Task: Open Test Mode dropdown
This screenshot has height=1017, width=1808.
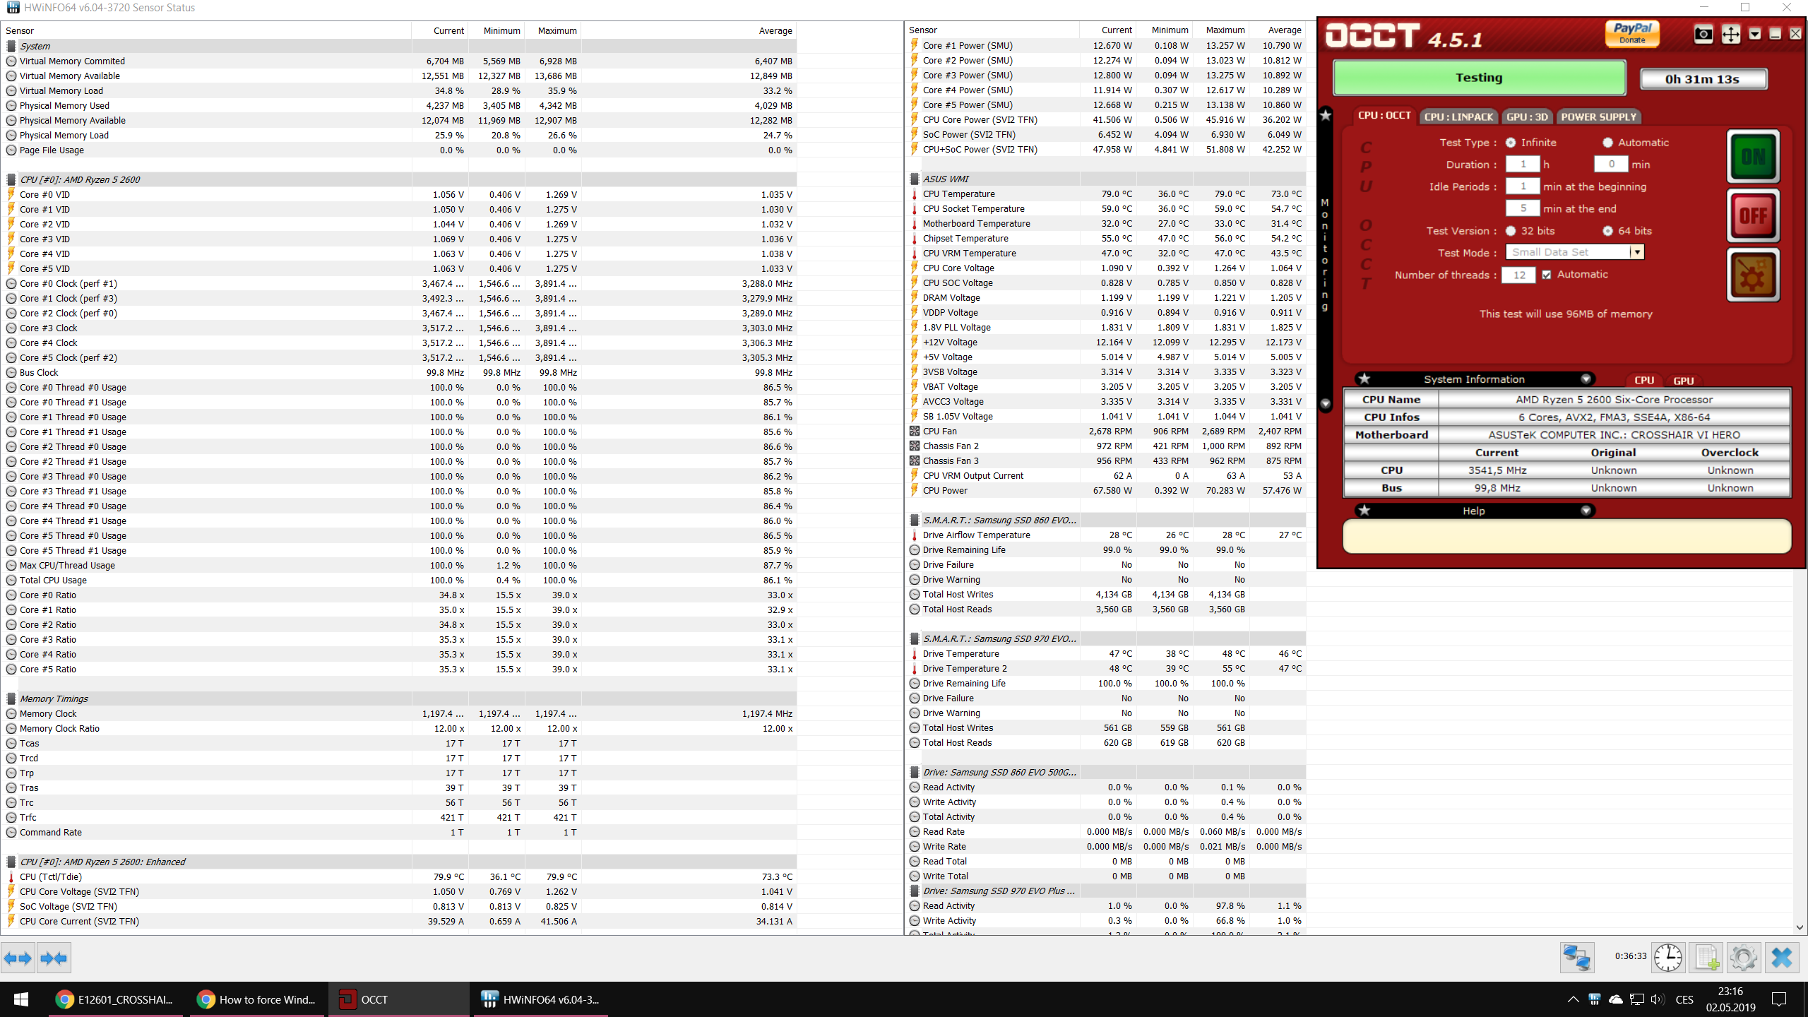Action: [1637, 252]
